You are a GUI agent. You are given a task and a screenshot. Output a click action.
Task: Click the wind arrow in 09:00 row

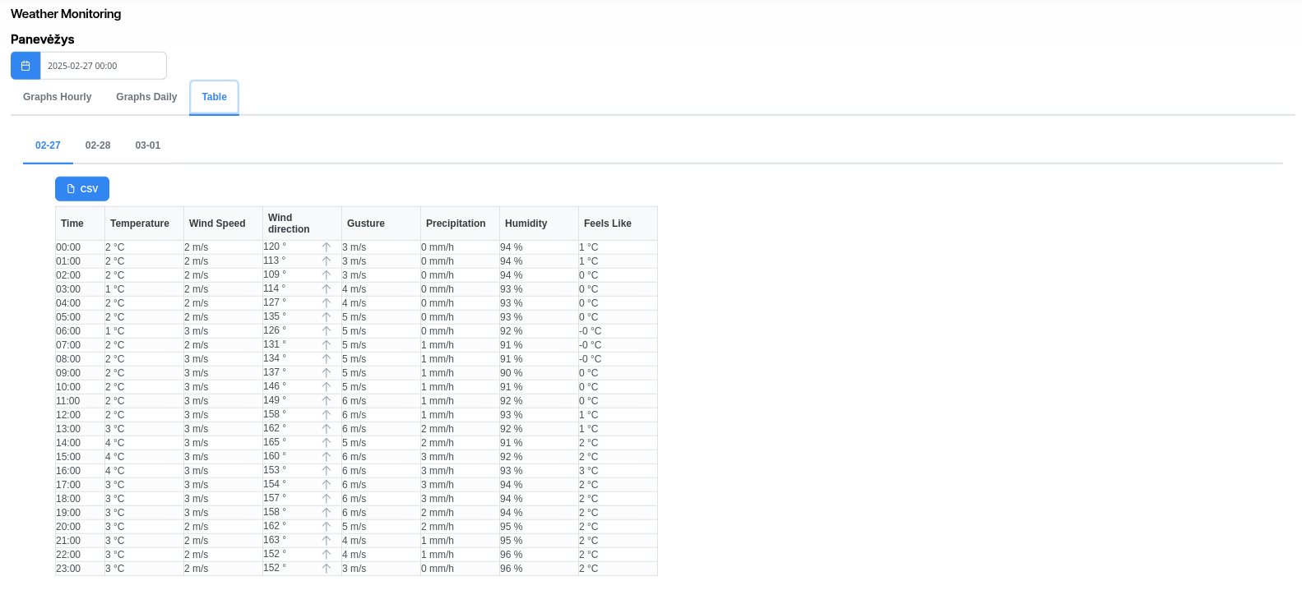[x=327, y=373]
